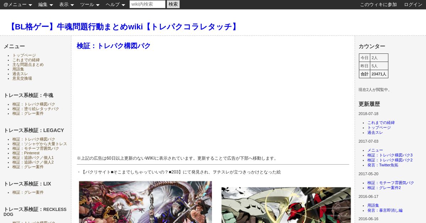The image size is (426, 223).
Task: Open トップページ in the left menu
Action: 24,56
